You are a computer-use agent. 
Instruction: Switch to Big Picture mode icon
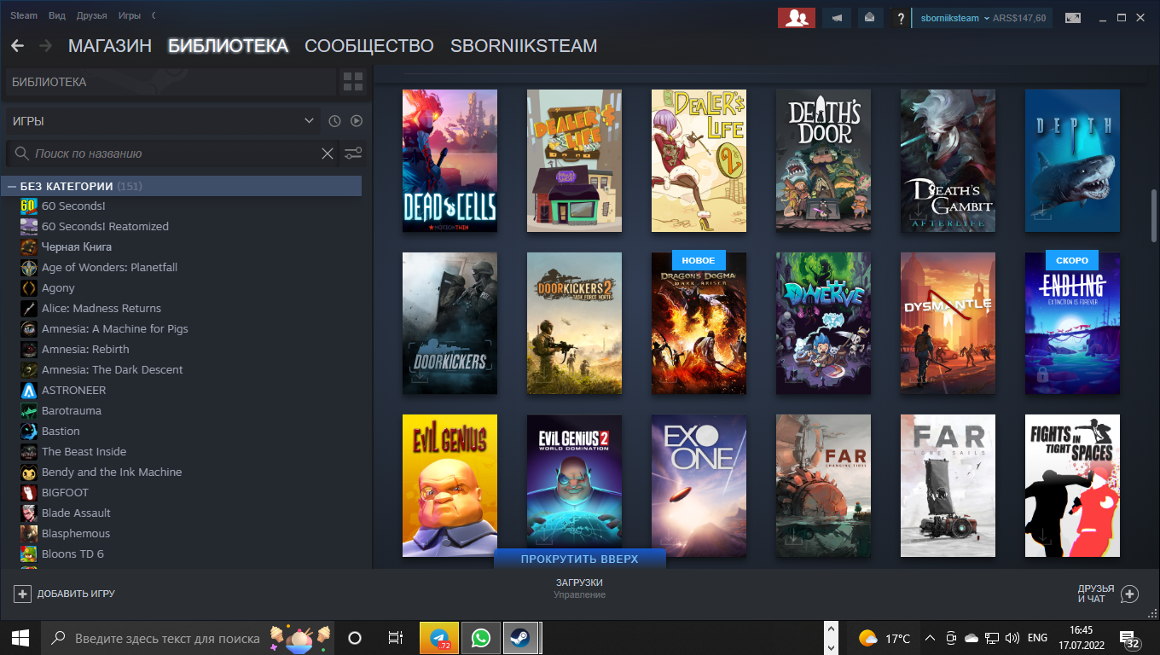click(x=1072, y=18)
